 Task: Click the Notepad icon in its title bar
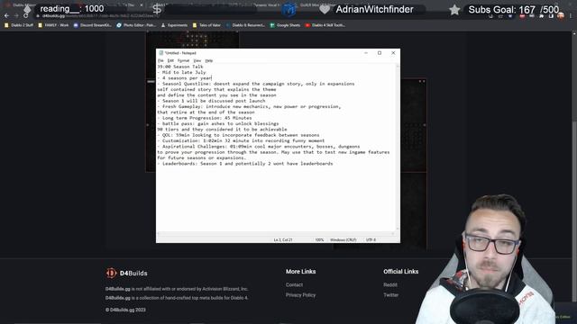click(160, 53)
